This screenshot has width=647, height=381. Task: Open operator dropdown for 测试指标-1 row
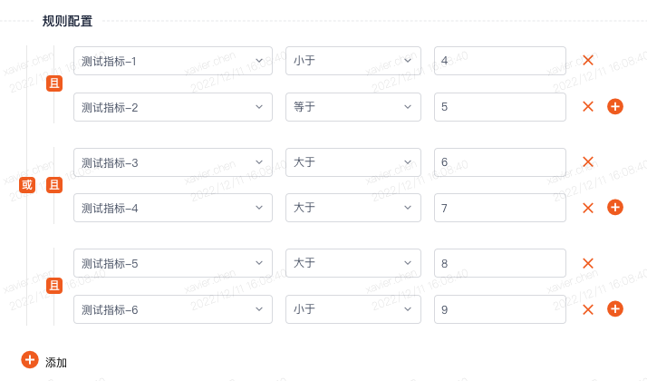point(353,61)
